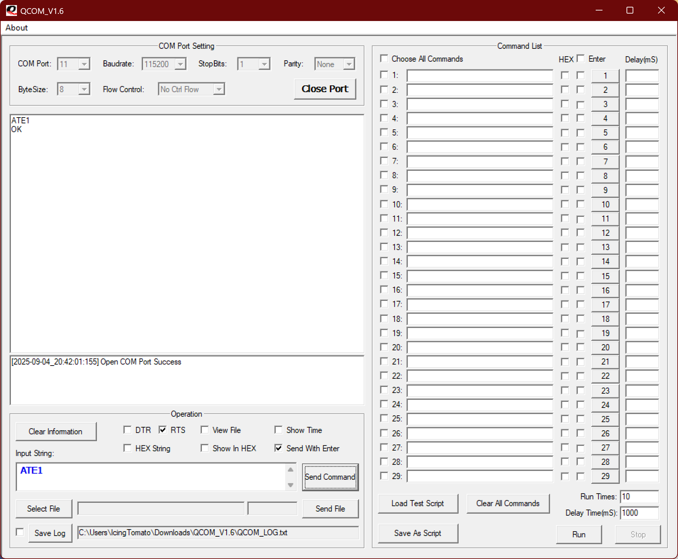Enable the DTR checkbox

tap(128, 430)
